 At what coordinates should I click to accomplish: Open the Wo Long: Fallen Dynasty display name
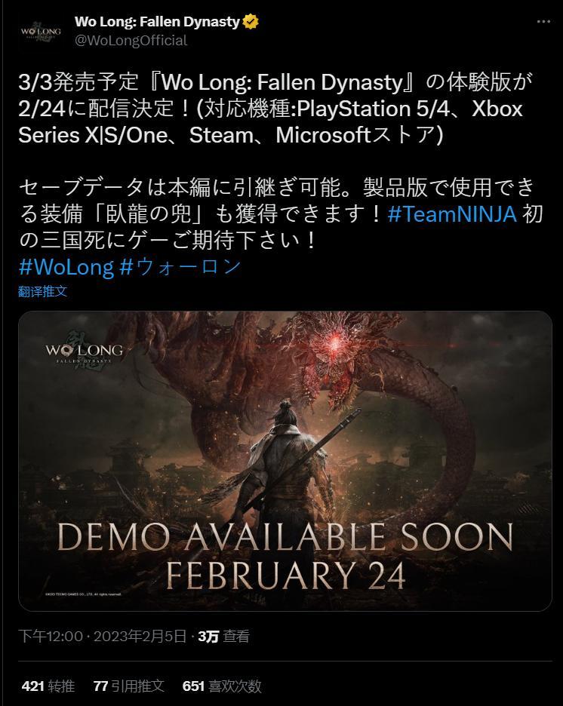point(157,22)
